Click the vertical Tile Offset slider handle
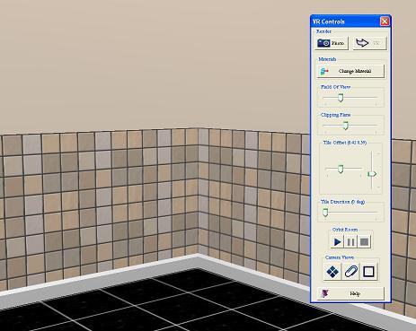 (x=372, y=174)
